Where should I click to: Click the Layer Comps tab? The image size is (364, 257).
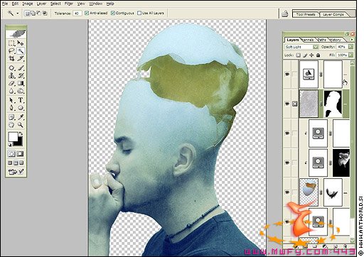click(x=333, y=14)
